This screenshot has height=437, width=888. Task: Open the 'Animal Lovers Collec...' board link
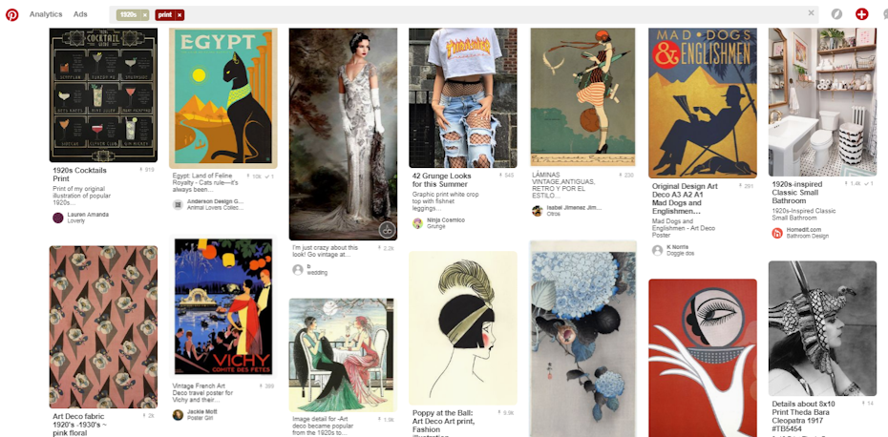(x=216, y=207)
